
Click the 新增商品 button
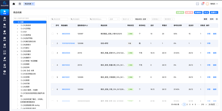[198, 12]
